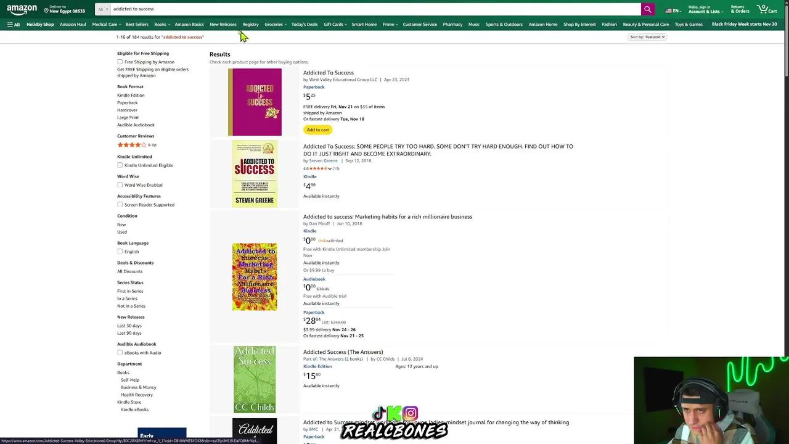789x444 pixels.
Task: Filter Last 90 days releases
Action: click(129, 333)
